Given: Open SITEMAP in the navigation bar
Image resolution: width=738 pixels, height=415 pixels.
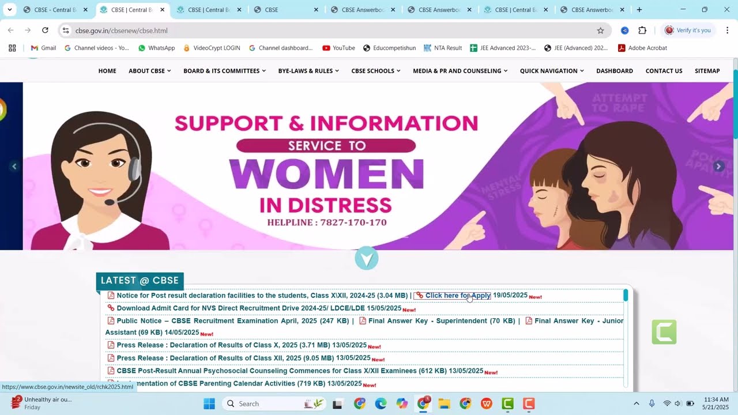Looking at the screenshot, I should [x=707, y=71].
